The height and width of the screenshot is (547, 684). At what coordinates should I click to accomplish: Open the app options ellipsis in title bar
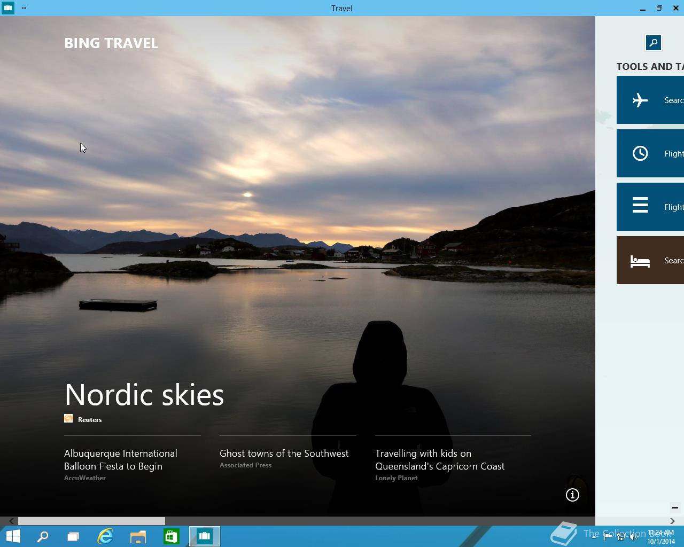click(x=24, y=8)
